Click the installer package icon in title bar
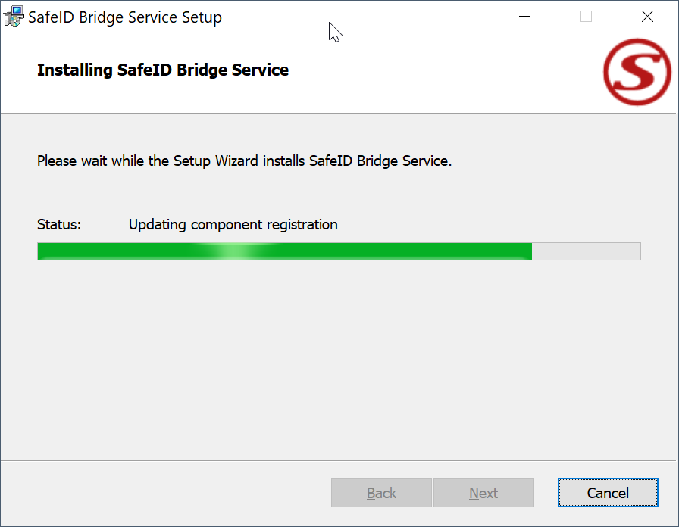The height and width of the screenshot is (527, 679). click(x=14, y=17)
